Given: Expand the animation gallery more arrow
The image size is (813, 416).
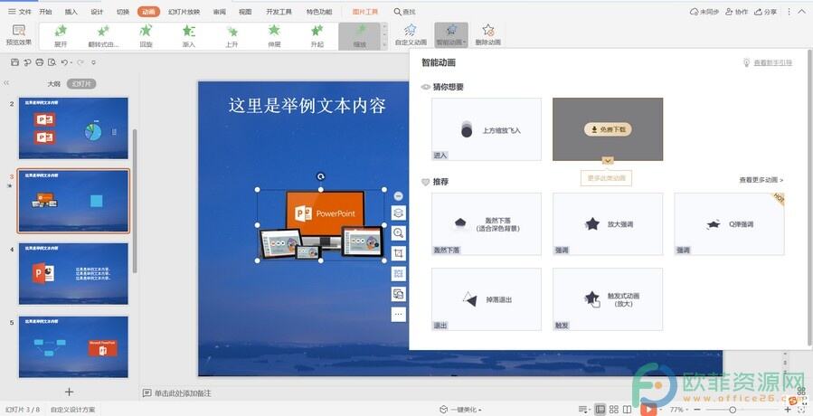Looking at the screenshot, I should [x=384, y=45].
